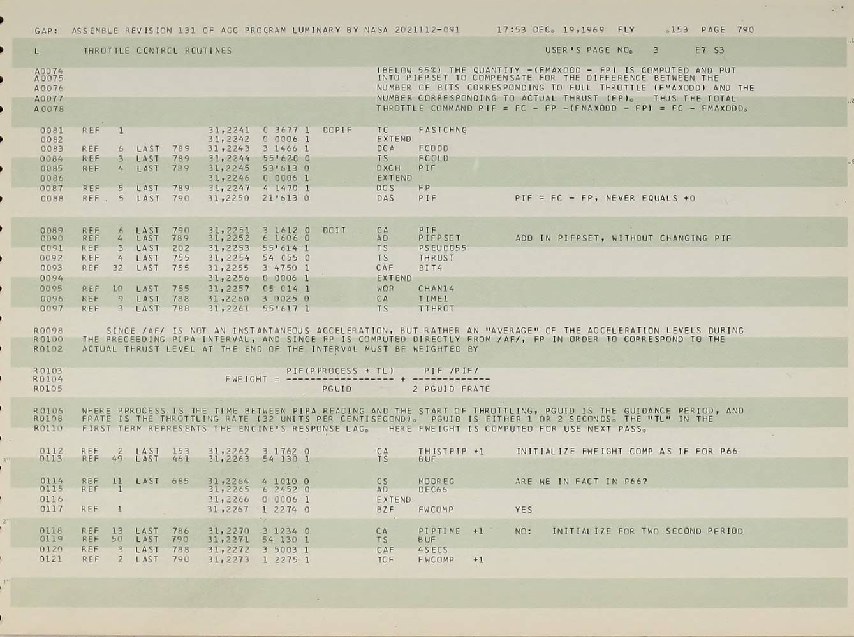Click the 'WOR' opcode
Screen dimensions: 854x637
coord(385,289)
